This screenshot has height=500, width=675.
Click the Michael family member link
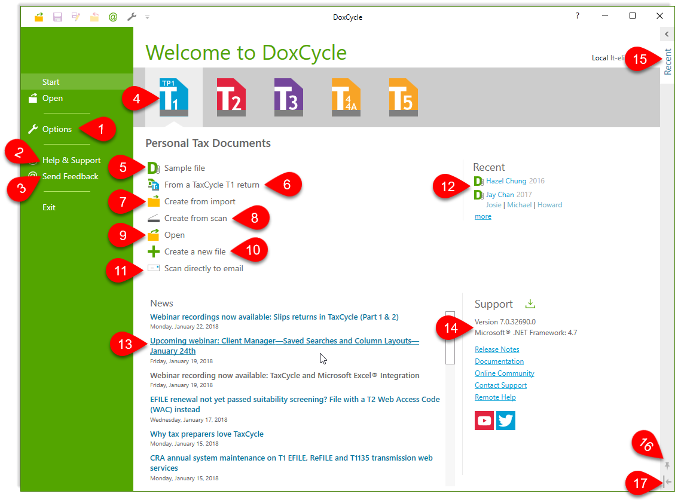[519, 205]
